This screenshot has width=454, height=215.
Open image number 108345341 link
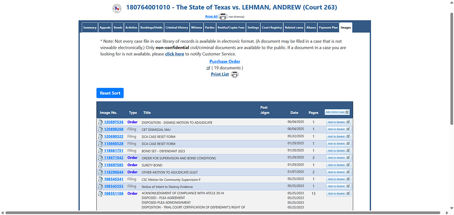pyautogui.click(x=113, y=179)
